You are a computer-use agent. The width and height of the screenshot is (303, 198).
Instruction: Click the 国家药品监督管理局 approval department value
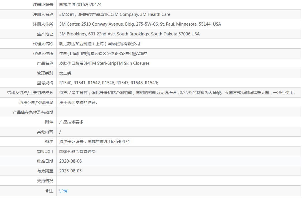point(77,151)
